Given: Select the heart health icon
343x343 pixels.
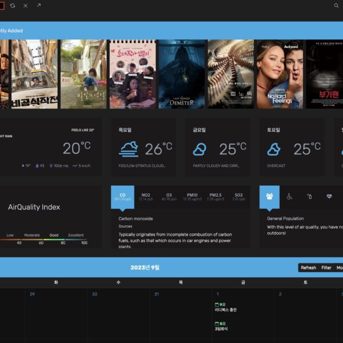Looking at the screenshot, I should pos(329,197).
